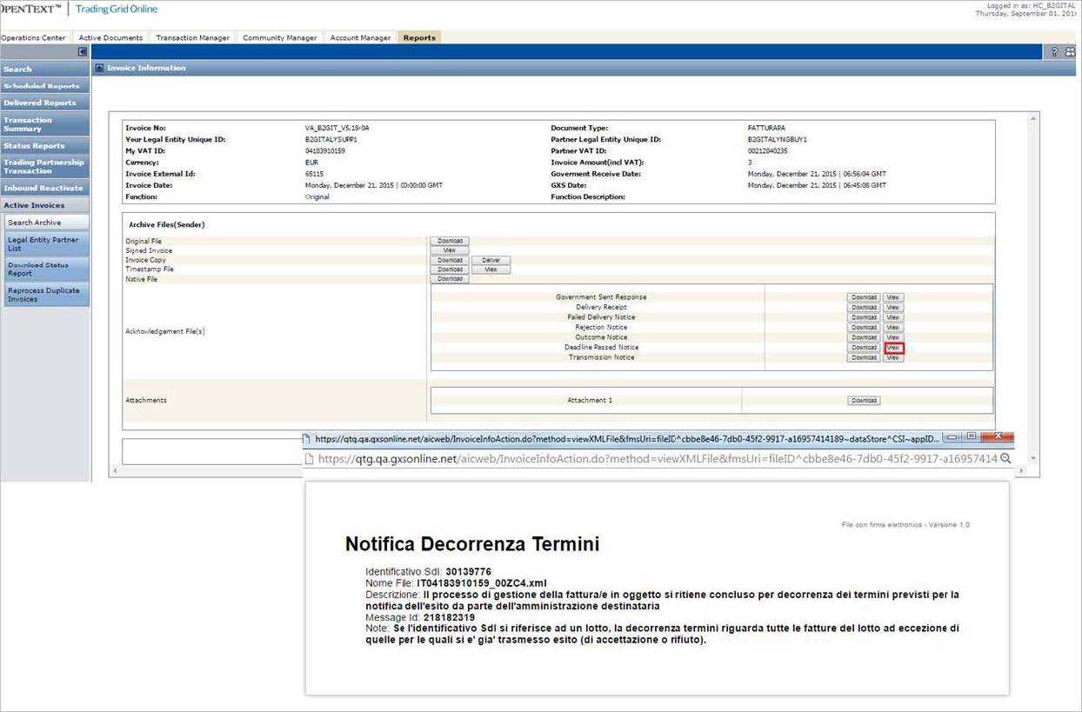Click the popup window address bar

point(656,458)
